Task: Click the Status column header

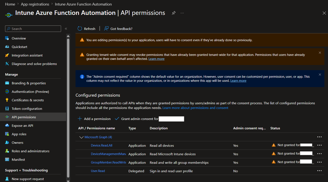Action: (x=275, y=128)
